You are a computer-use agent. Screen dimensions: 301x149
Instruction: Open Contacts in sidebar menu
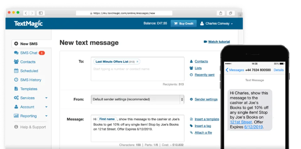point(28,62)
